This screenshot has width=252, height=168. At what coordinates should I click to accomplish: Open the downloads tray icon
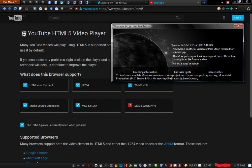[x=62, y=8]
